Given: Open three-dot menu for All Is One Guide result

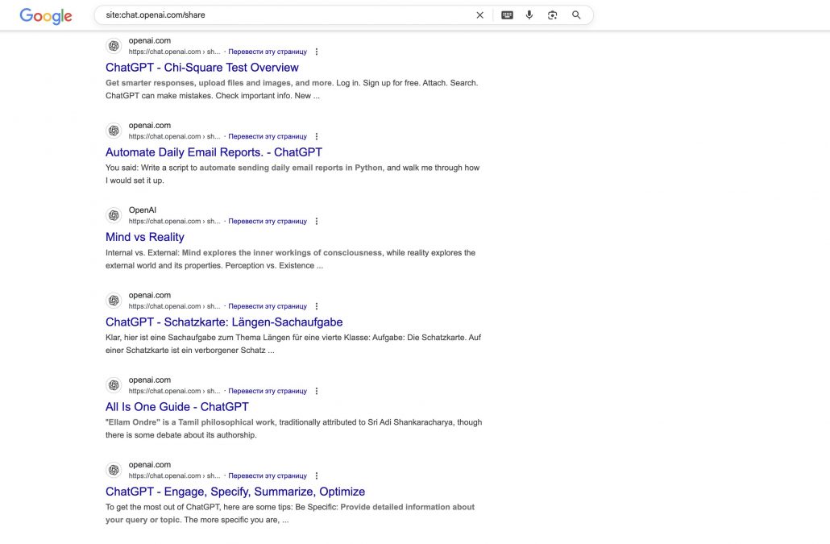Looking at the screenshot, I should coord(317,391).
